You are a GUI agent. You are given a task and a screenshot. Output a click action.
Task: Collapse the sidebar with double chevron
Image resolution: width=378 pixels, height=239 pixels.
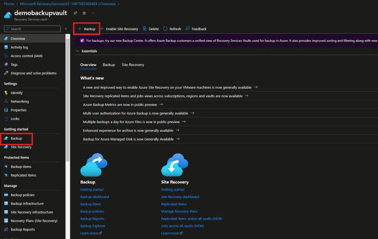[66, 29]
